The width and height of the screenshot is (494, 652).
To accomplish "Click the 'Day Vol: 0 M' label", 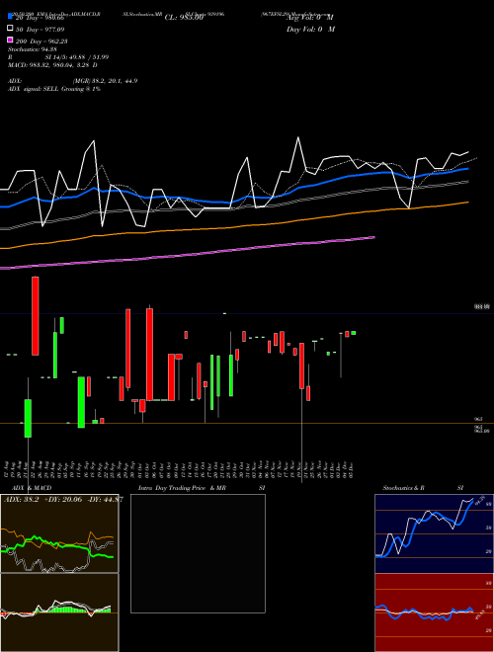I will point(310,30).
